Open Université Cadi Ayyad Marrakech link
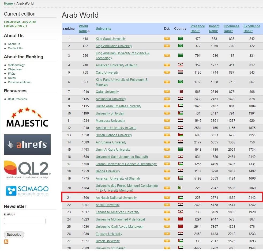263x251 pixels. pos(119,227)
